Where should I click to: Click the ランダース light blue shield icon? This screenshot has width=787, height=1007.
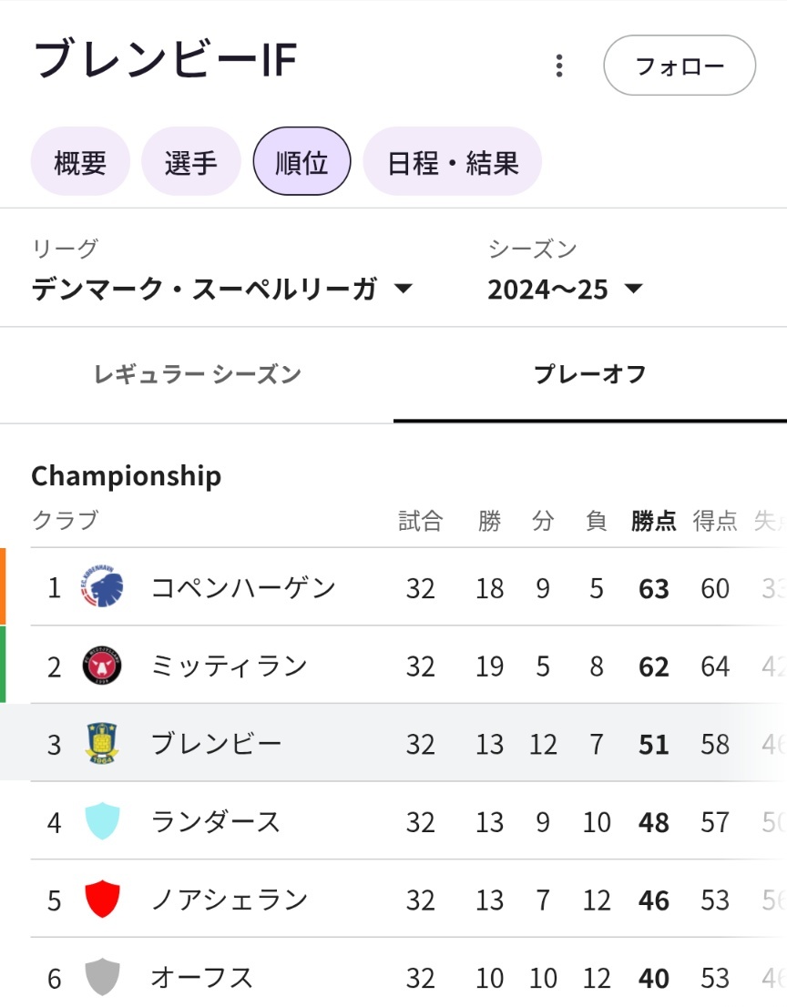click(x=102, y=821)
